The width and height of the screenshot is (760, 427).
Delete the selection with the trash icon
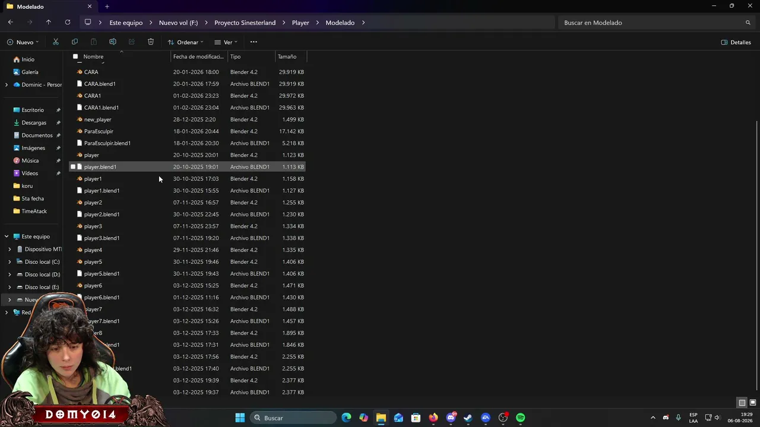click(x=151, y=42)
